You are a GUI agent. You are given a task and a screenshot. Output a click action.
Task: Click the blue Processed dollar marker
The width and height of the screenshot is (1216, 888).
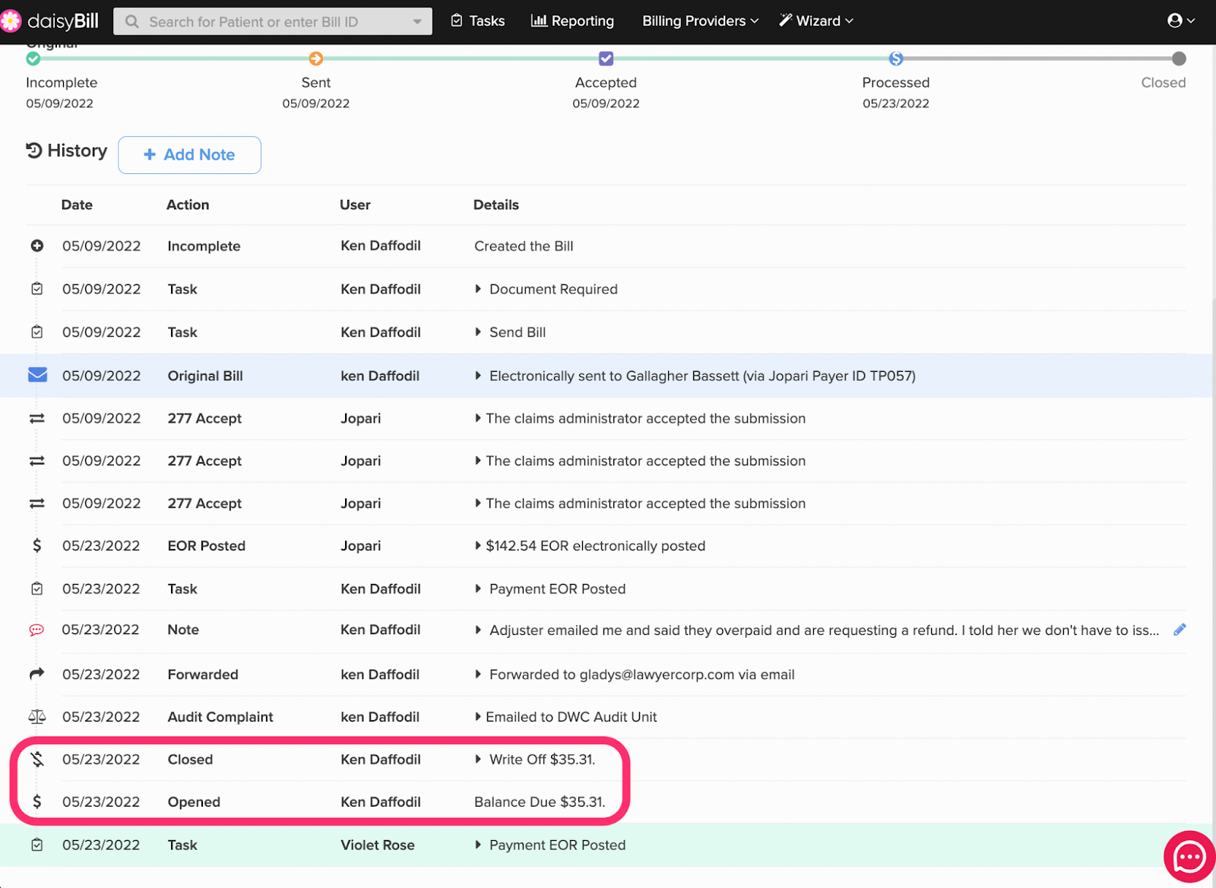[896, 59]
